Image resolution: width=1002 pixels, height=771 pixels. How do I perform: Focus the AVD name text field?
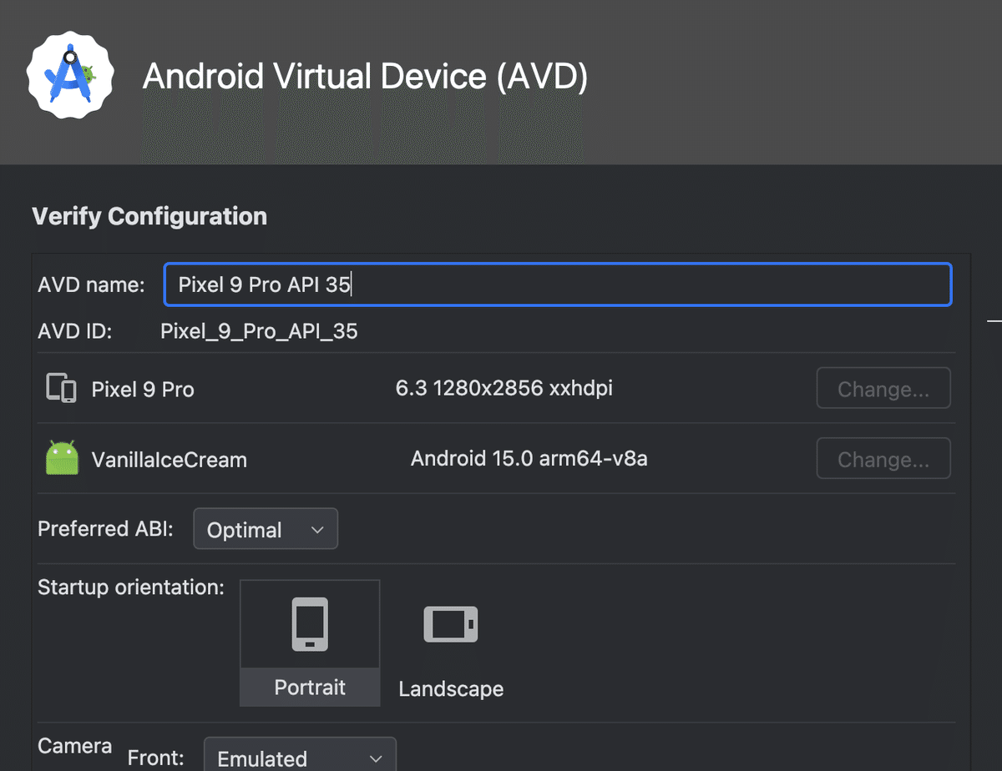[x=558, y=285]
